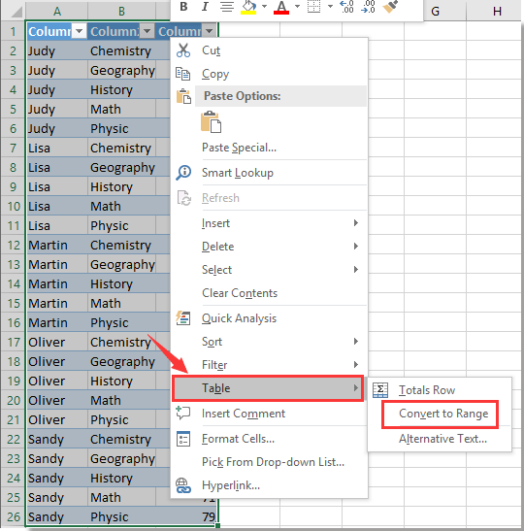Click the borders icon in mini toolbar
The image size is (524, 531).
[x=313, y=7]
